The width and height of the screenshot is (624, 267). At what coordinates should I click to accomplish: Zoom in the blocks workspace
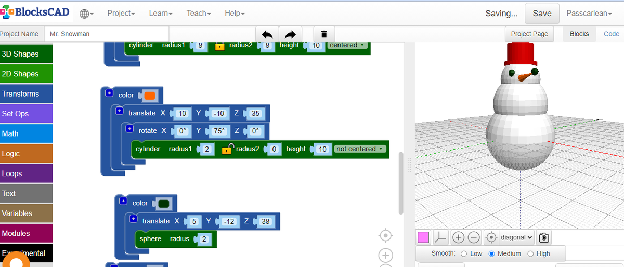point(385,255)
